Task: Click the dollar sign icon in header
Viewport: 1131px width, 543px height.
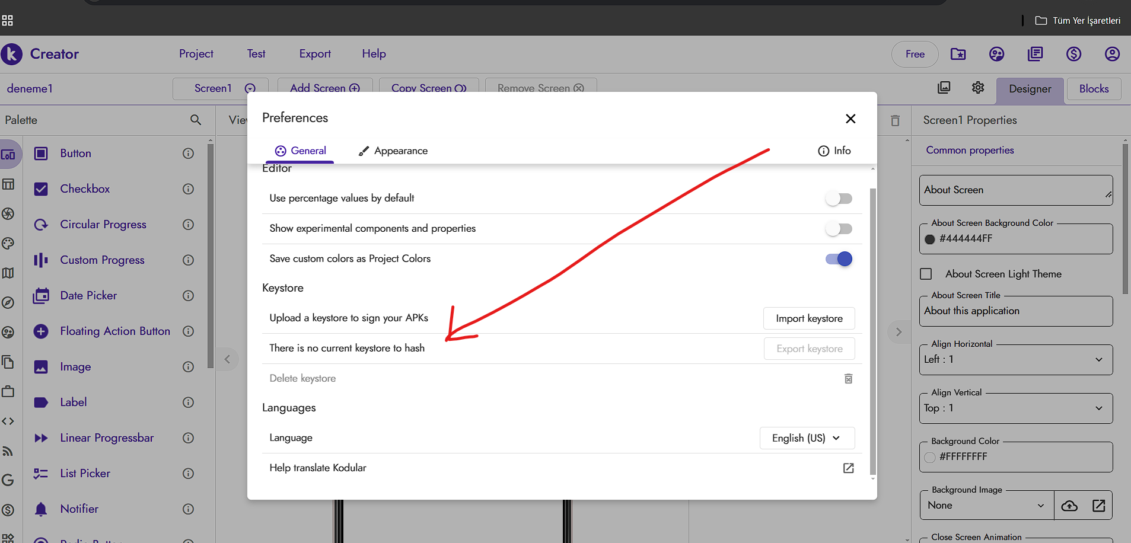Action: [x=1073, y=54]
